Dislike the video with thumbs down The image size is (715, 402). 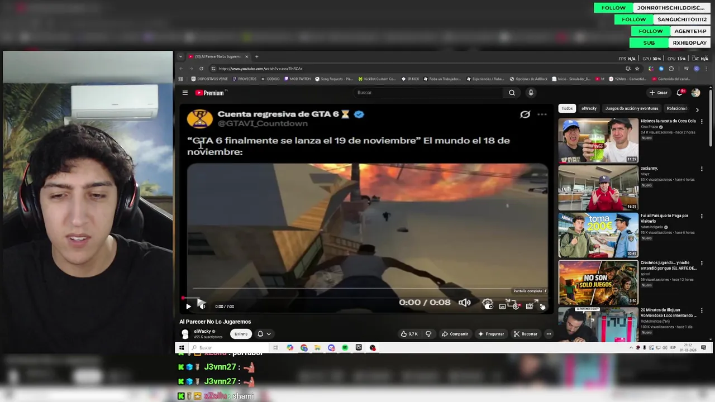pos(428,334)
